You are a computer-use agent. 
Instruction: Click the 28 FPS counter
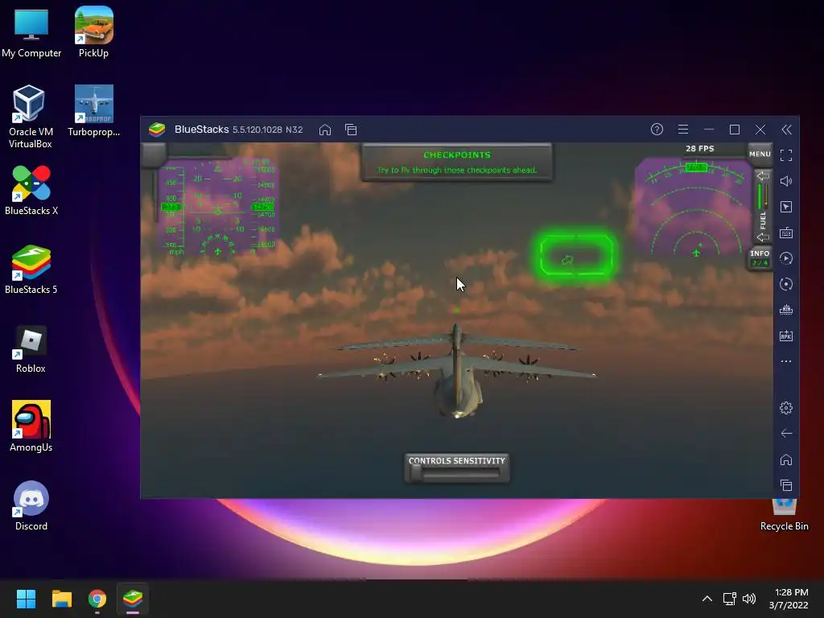(699, 149)
